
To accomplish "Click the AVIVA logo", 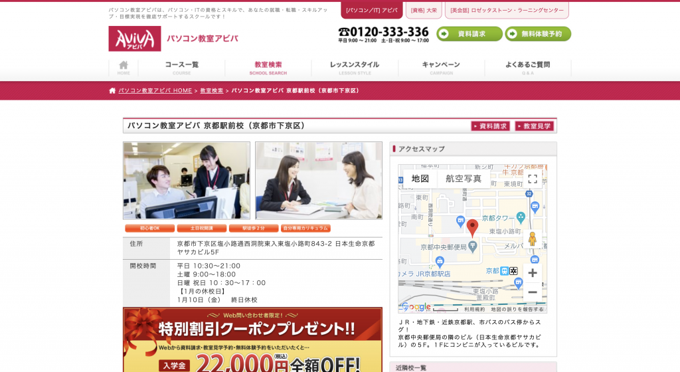I will [134, 39].
